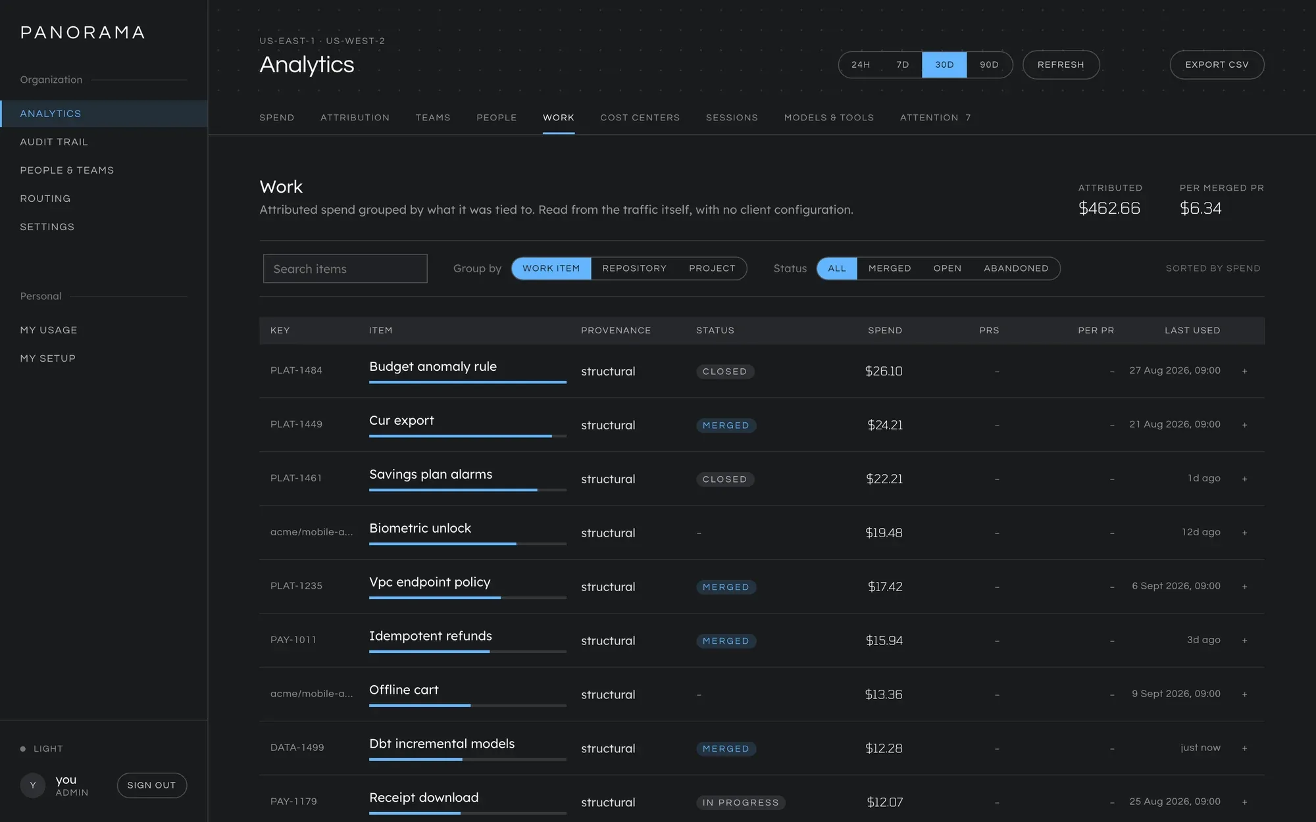1316x822 pixels.
Task: Expand the Savings plan alarms row plus icon
Action: [x=1244, y=479]
